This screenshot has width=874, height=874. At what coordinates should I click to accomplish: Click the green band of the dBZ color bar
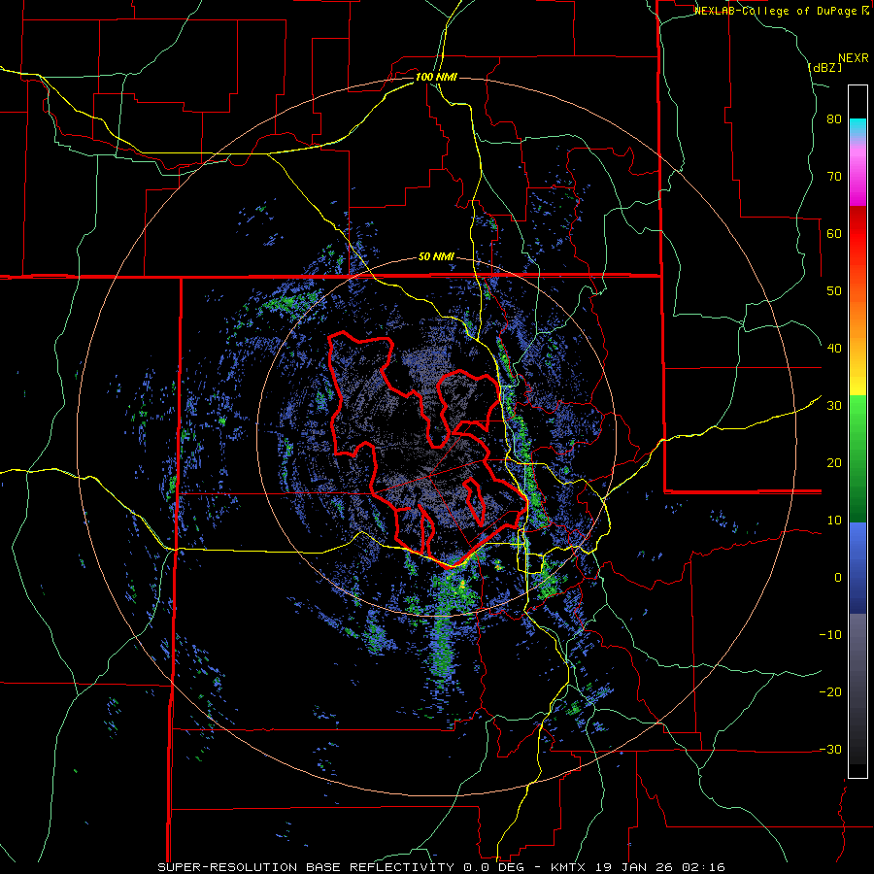pyautogui.click(x=857, y=459)
